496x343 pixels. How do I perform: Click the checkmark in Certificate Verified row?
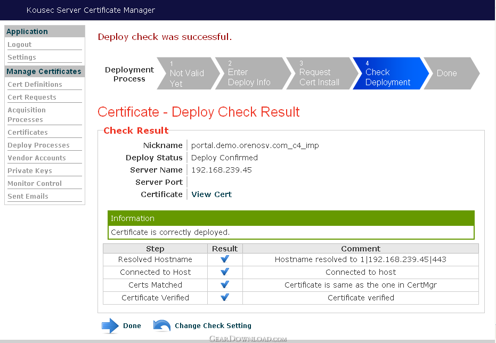(x=225, y=298)
